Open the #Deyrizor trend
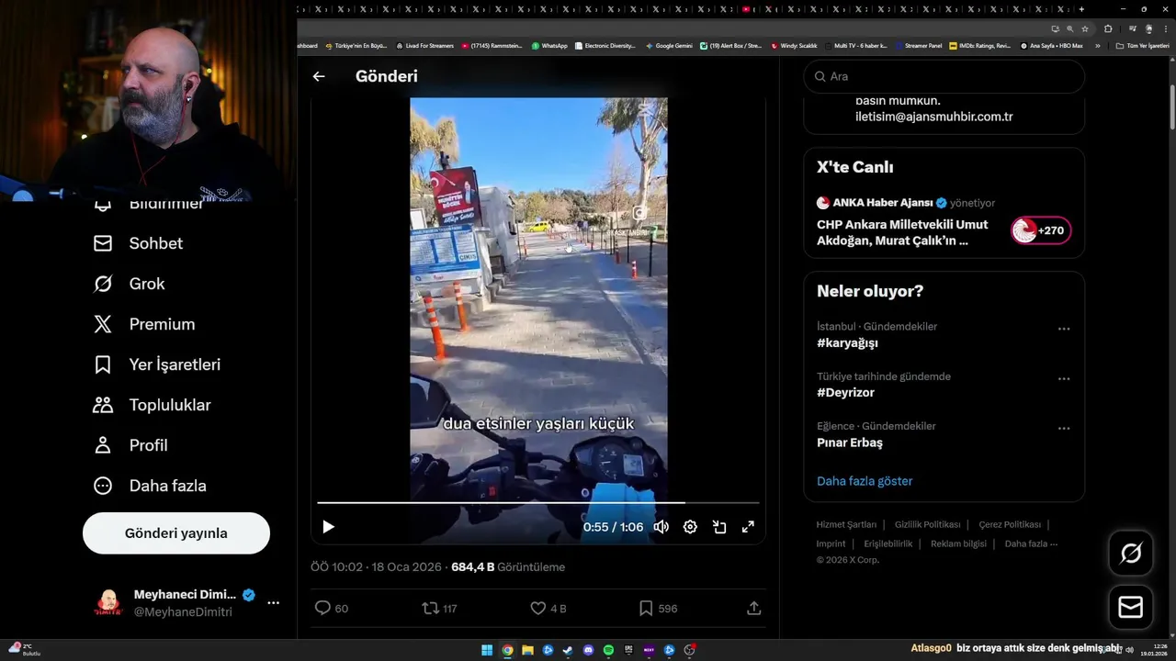 (845, 392)
